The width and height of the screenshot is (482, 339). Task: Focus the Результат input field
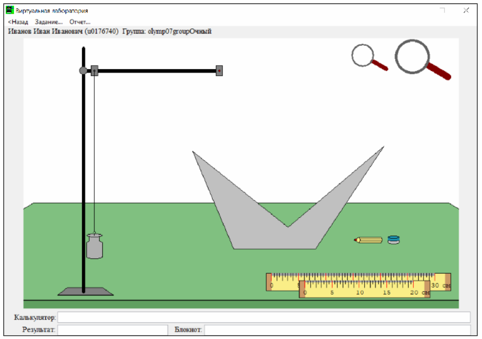(x=112, y=330)
